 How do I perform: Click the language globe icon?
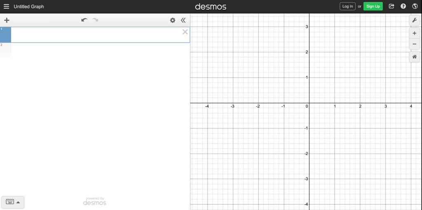click(415, 7)
